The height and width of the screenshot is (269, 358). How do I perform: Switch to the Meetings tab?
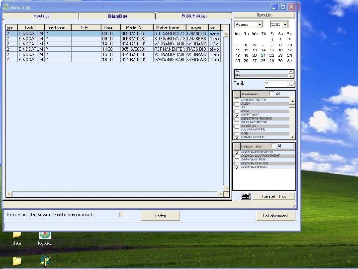[41, 16]
